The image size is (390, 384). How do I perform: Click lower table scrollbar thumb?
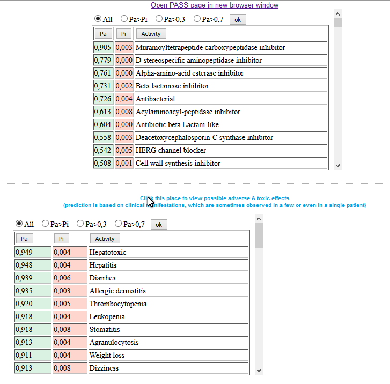click(259, 235)
